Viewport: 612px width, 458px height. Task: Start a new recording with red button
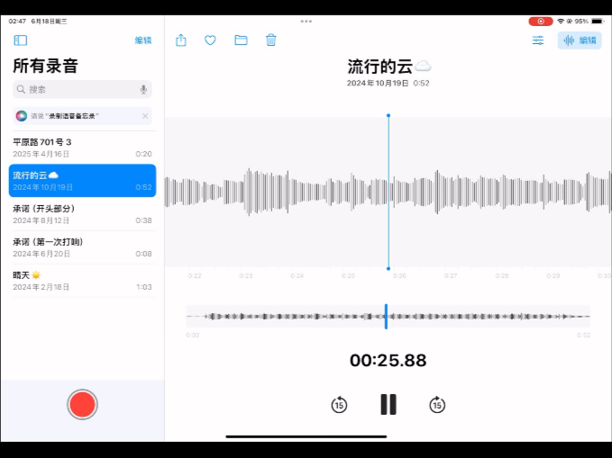click(x=82, y=404)
